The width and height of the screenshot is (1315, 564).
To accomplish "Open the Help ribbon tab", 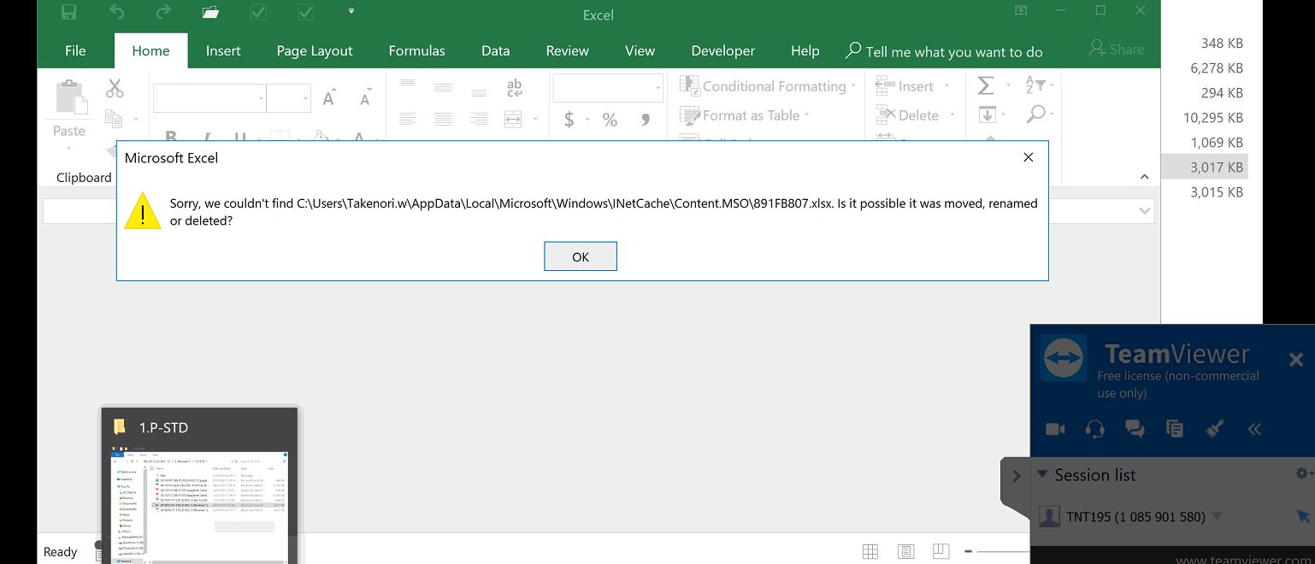I will tap(805, 50).
